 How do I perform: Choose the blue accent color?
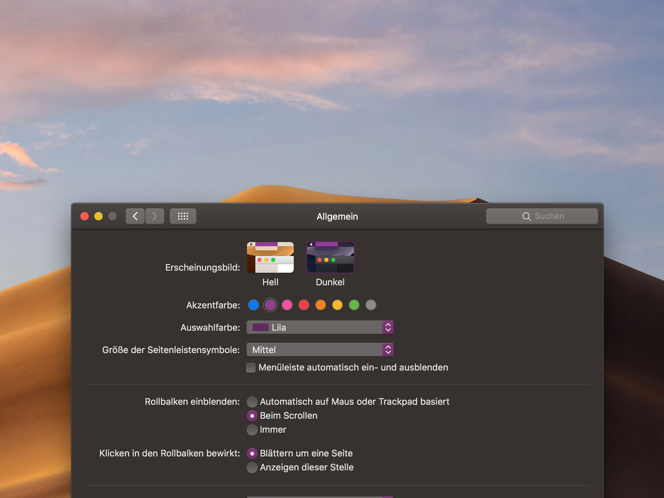coord(254,305)
